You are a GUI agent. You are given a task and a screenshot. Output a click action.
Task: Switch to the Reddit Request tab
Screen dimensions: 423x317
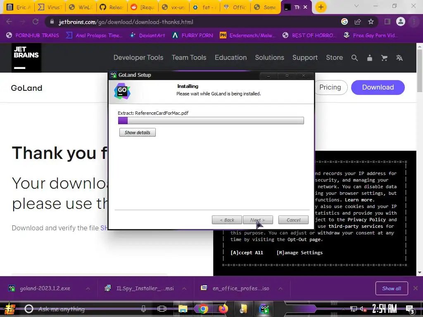click(143, 7)
